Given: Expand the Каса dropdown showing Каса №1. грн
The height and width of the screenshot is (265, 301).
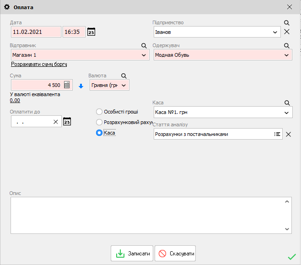Looking at the screenshot, I should [x=287, y=113].
